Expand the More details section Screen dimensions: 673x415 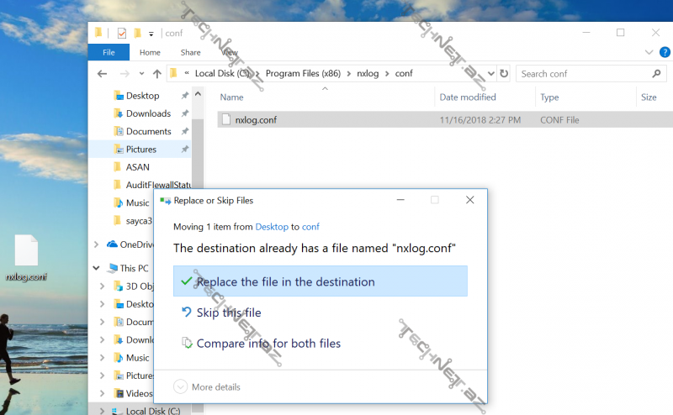(x=181, y=387)
